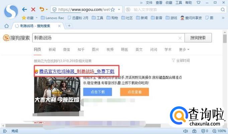The image size is (228, 134).
Task: Close the 刺激战场 tab
Action: coord(59,26)
